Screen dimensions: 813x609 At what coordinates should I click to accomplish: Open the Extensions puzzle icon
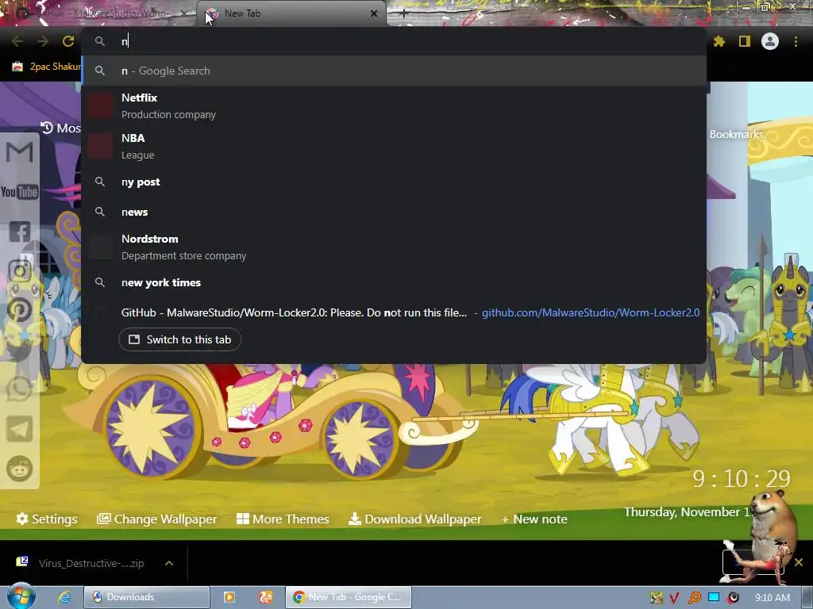pos(719,41)
